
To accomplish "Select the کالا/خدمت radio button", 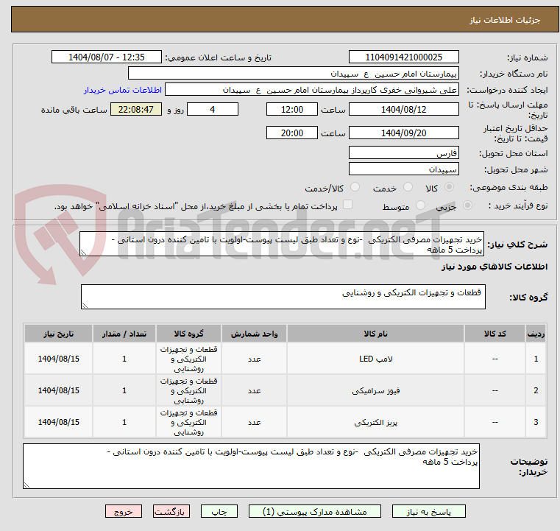I will [x=355, y=187].
